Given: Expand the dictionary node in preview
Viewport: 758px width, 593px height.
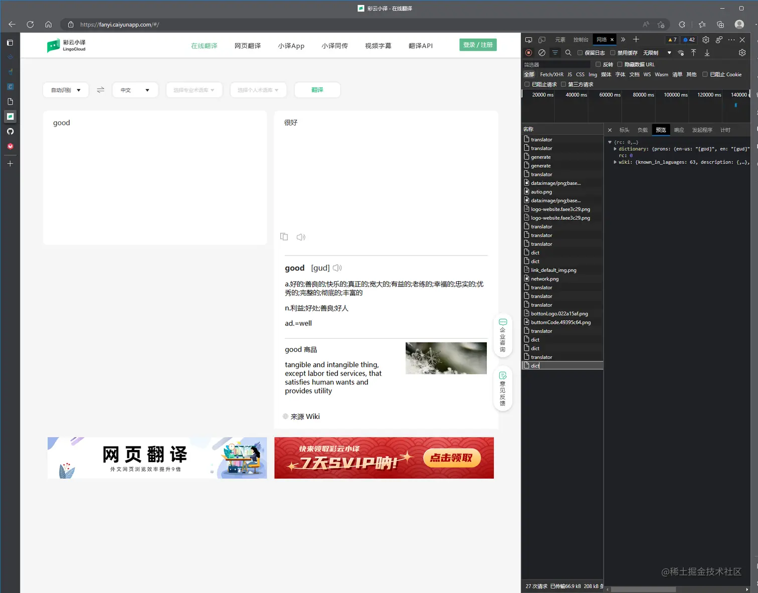Looking at the screenshot, I should pos(615,149).
